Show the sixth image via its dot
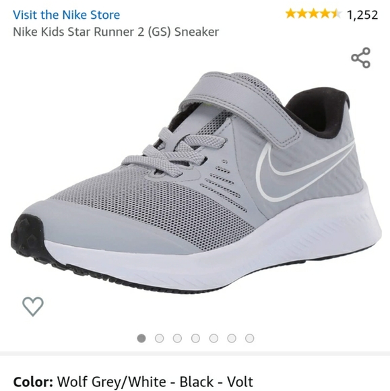 click(x=232, y=338)
